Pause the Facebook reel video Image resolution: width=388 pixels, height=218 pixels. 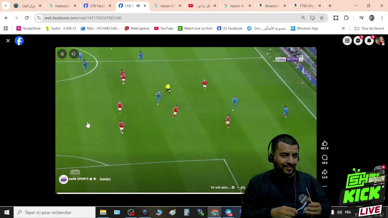click(62, 54)
